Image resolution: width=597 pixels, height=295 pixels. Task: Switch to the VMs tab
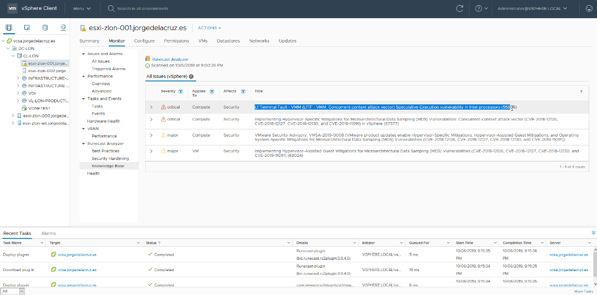203,41
